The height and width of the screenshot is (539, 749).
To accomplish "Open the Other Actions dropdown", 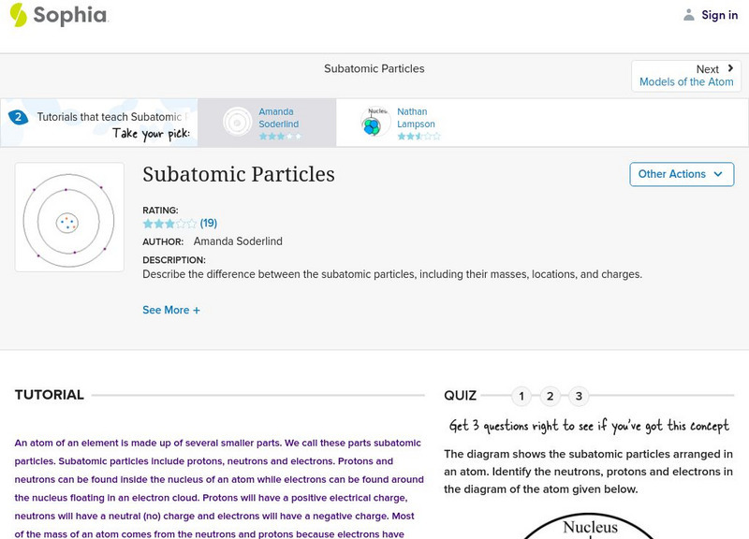I will [681, 174].
